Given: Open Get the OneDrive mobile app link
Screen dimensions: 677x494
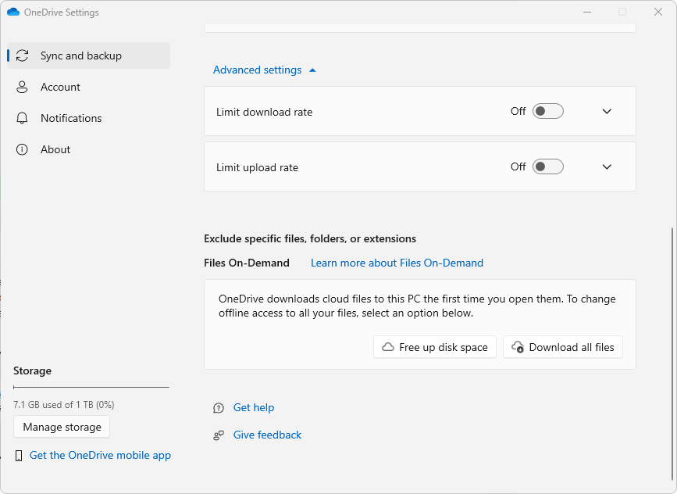Looking at the screenshot, I should click(x=100, y=455).
